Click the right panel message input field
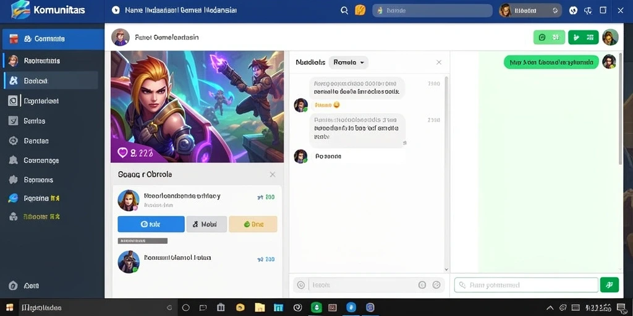633x316 pixels. pyautogui.click(x=526, y=285)
